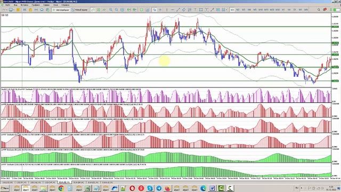Open the Справка menu
The width and height of the screenshot is (341, 192).
pyautogui.click(x=65, y=5)
